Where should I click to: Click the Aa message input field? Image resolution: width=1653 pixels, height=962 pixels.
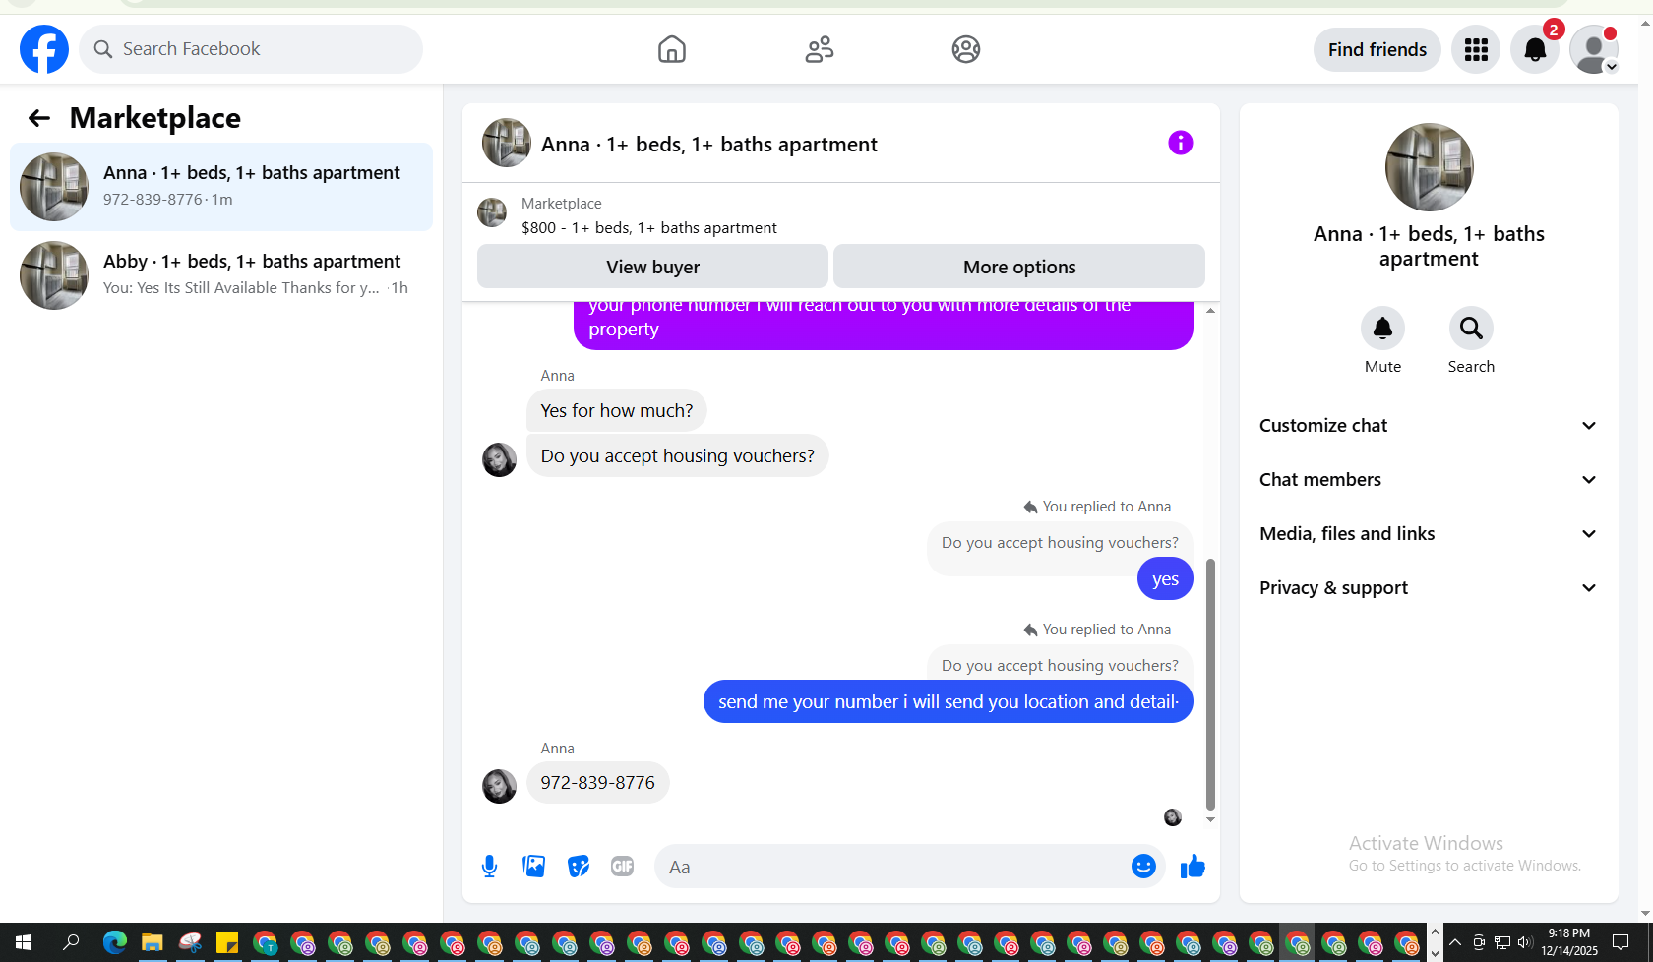890,867
